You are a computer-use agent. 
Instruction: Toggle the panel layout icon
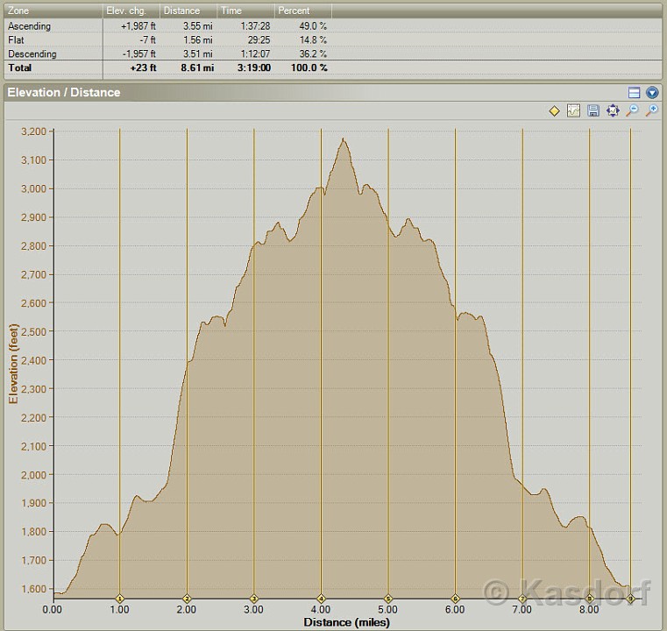635,92
